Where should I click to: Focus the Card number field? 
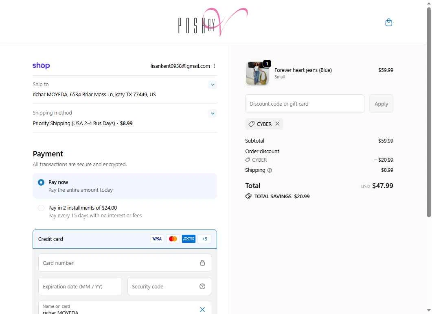click(x=125, y=263)
